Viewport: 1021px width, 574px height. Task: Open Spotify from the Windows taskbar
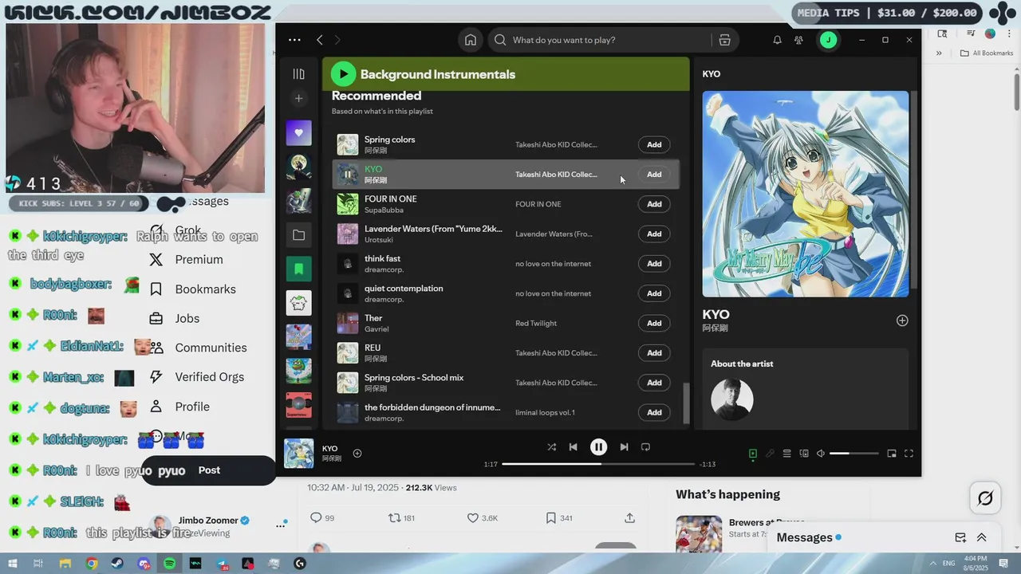(170, 564)
